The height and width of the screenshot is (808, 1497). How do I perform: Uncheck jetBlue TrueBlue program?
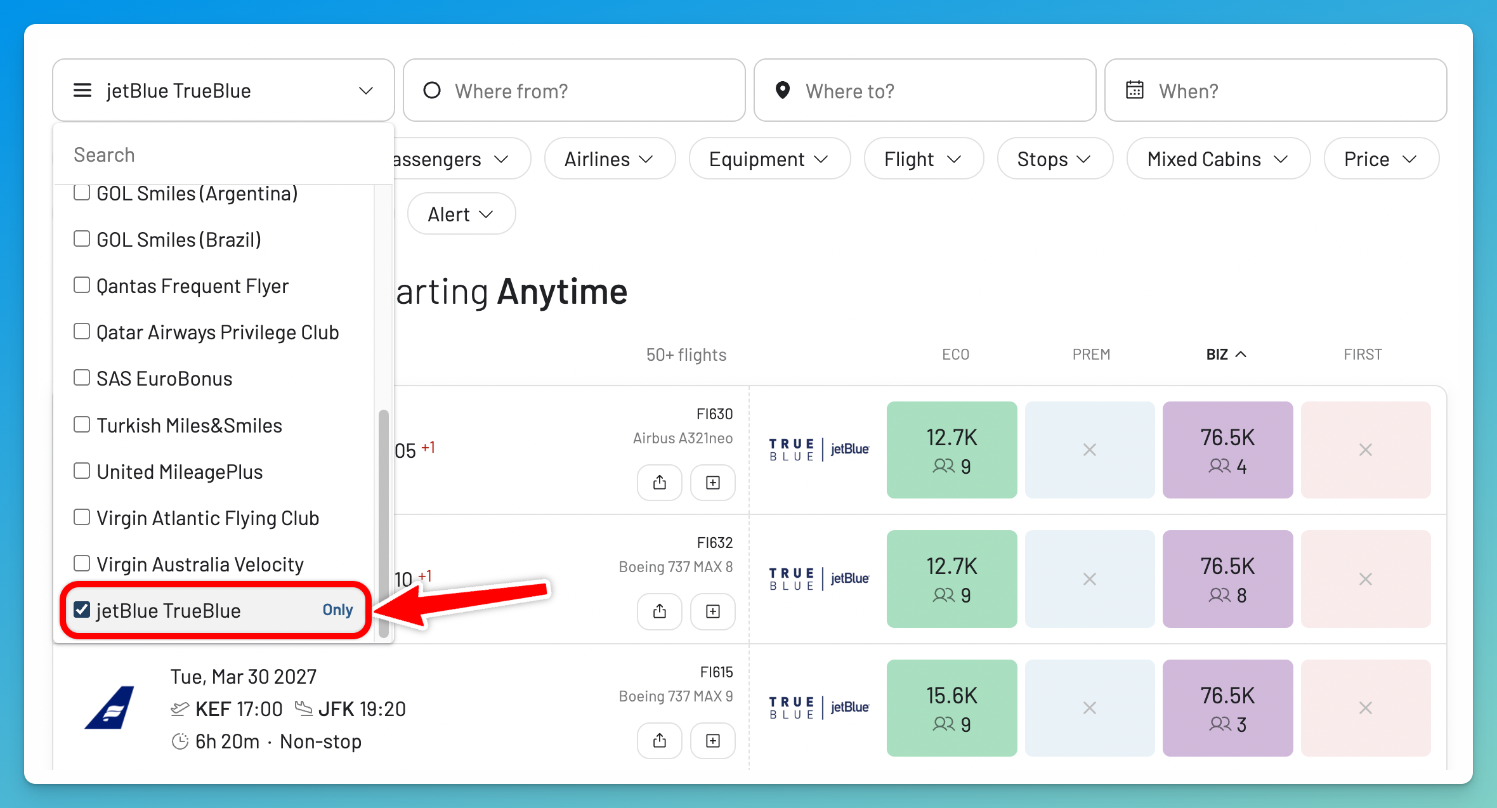pyautogui.click(x=82, y=610)
